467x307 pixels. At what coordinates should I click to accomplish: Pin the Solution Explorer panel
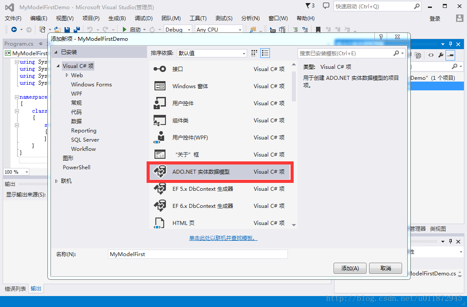tap(451, 44)
